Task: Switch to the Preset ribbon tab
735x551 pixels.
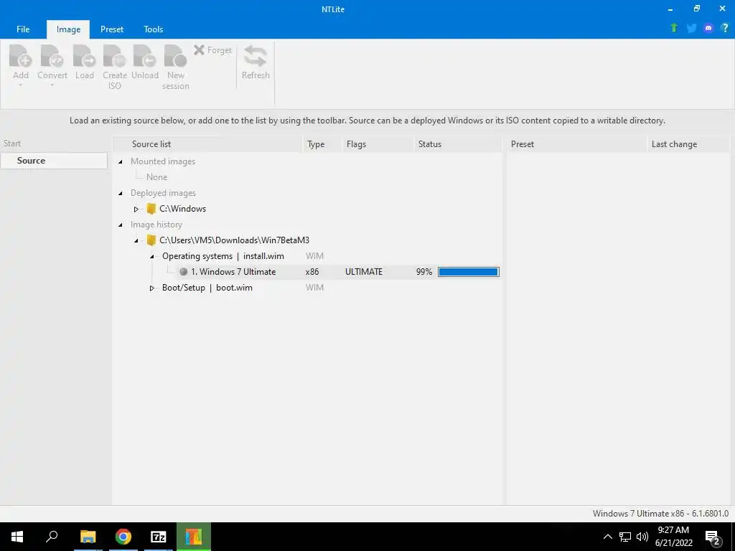Action: point(112,29)
